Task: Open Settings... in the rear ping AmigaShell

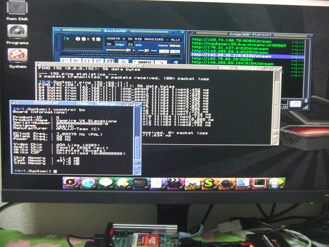Action: [x=249, y=68]
